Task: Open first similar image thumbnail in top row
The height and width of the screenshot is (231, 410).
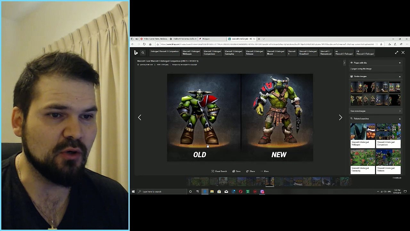Action: (356, 87)
